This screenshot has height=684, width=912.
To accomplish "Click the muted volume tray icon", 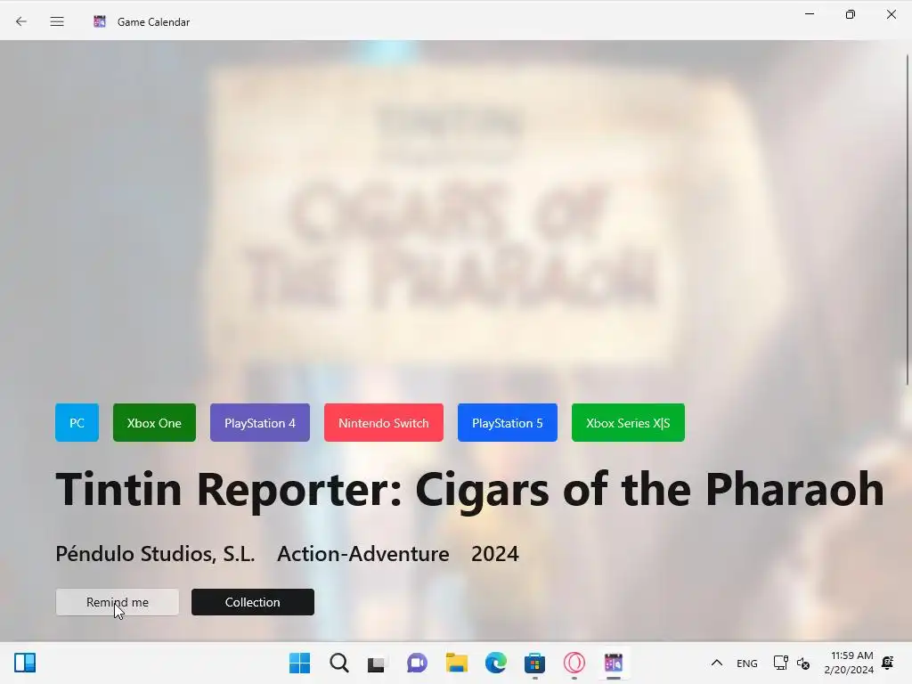I will click(802, 663).
